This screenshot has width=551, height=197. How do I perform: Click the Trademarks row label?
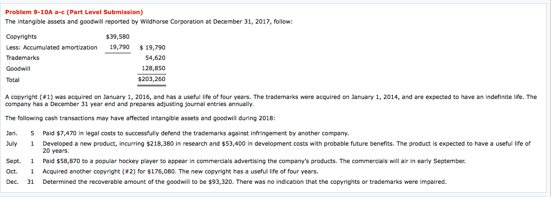[x=23, y=58]
